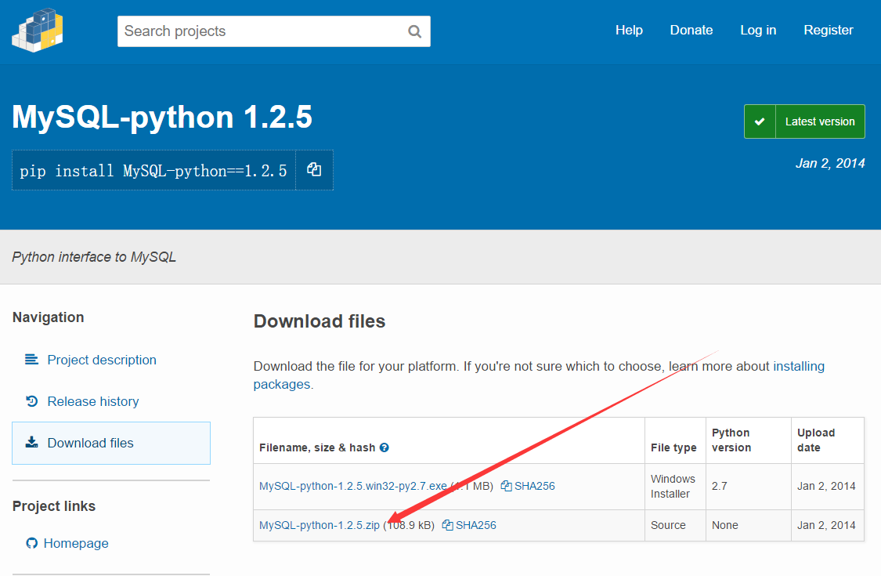Copy the pip install command

tap(314, 170)
